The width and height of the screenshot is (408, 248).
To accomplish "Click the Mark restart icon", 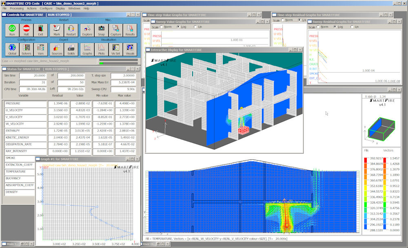I will (x=57, y=30).
